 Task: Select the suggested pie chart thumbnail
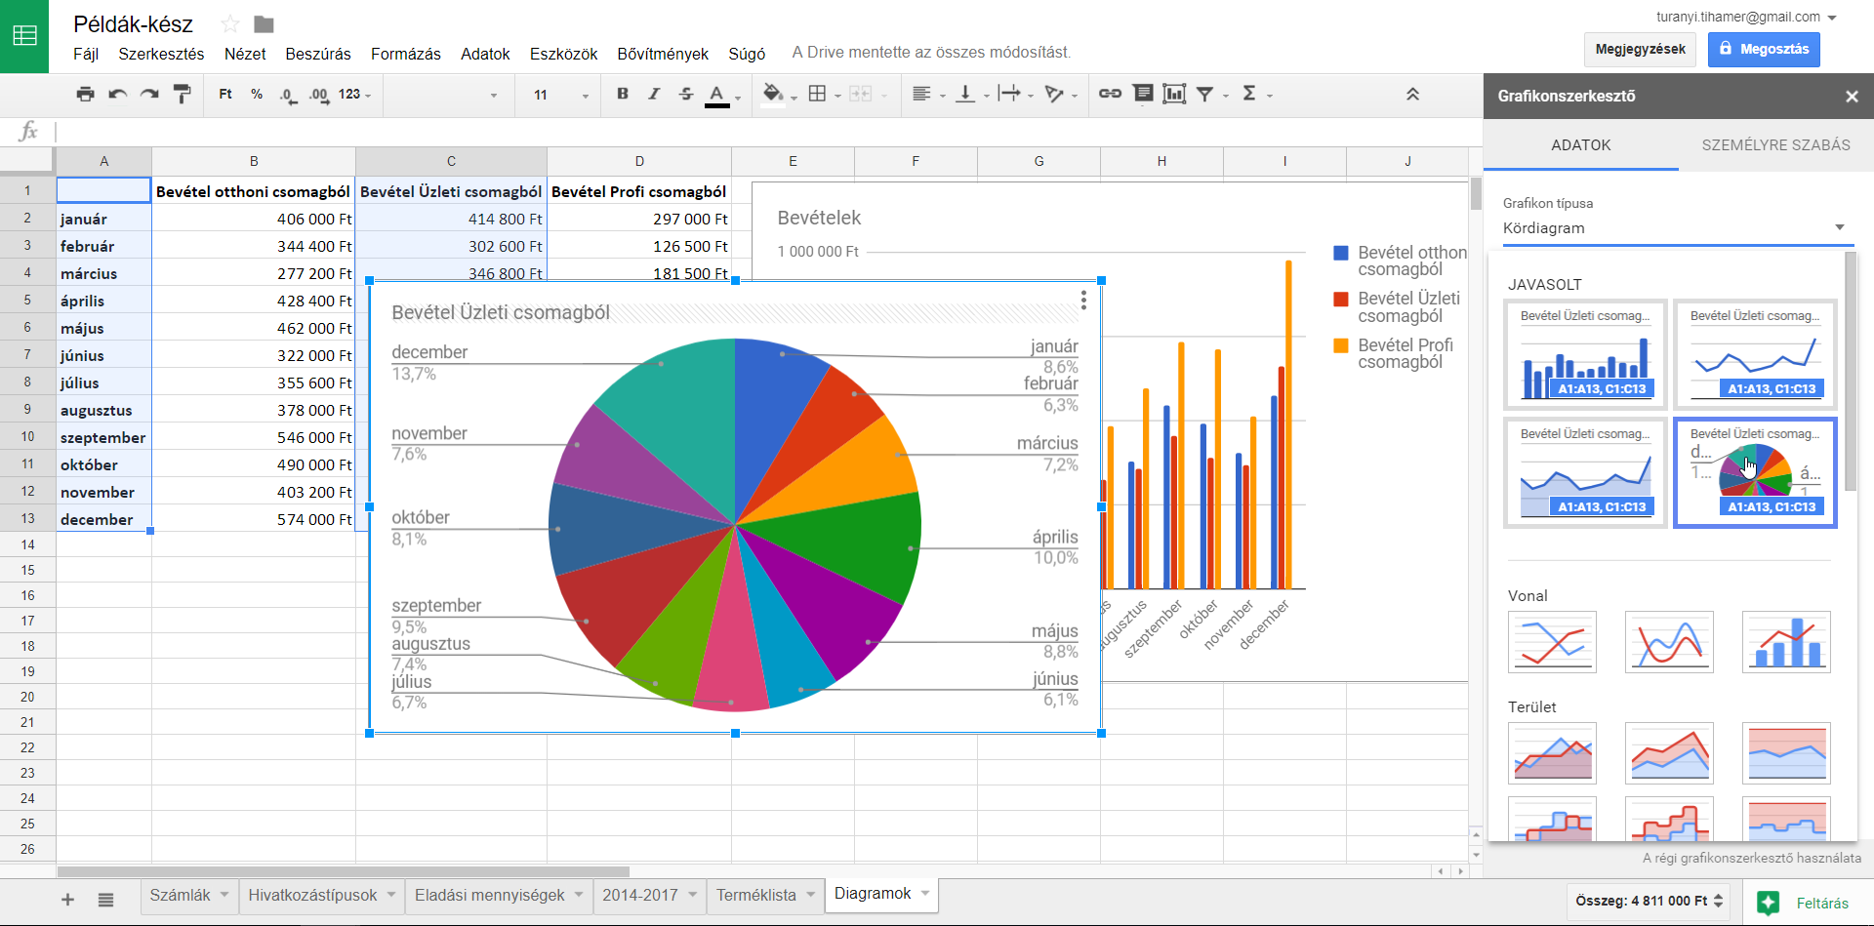pos(1755,473)
